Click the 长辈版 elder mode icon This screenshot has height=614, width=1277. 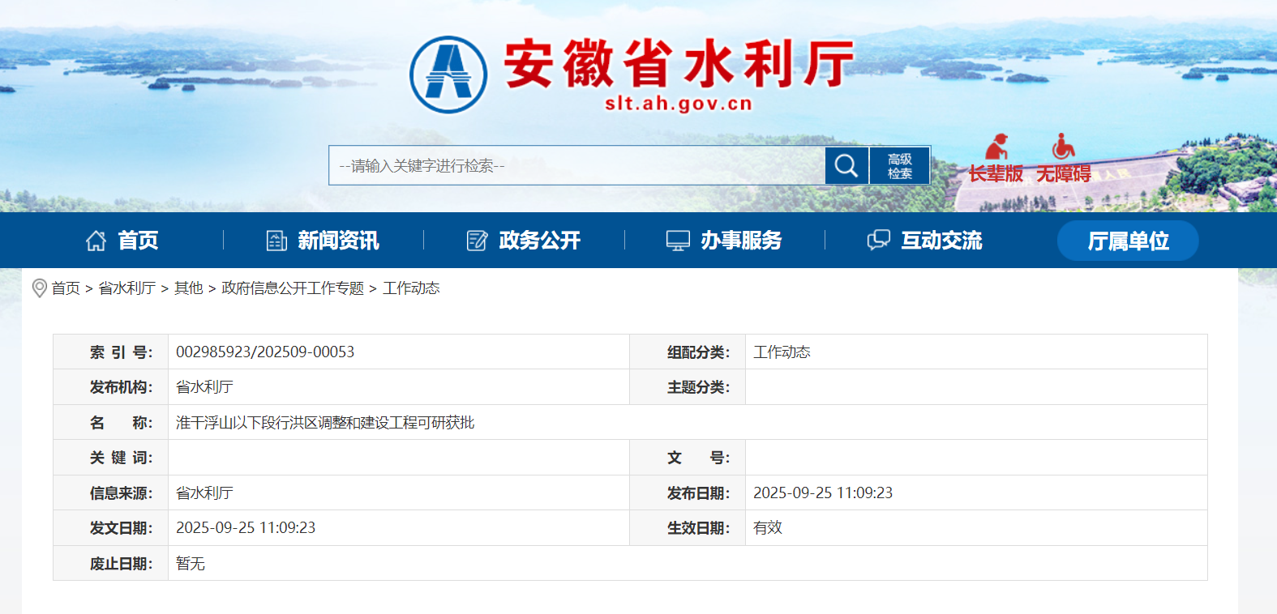click(996, 147)
